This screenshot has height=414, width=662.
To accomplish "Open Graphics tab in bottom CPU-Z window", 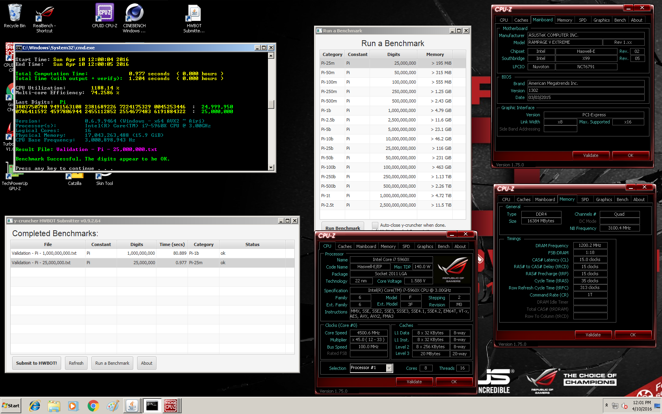I will [425, 246].
